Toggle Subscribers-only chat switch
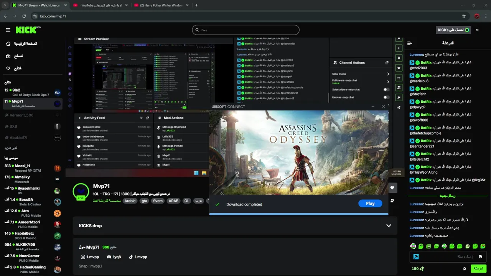This screenshot has width=491, height=276. 386,90
